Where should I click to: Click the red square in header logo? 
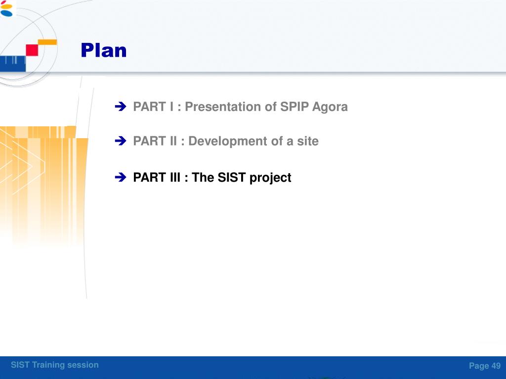pyautogui.click(x=32, y=50)
